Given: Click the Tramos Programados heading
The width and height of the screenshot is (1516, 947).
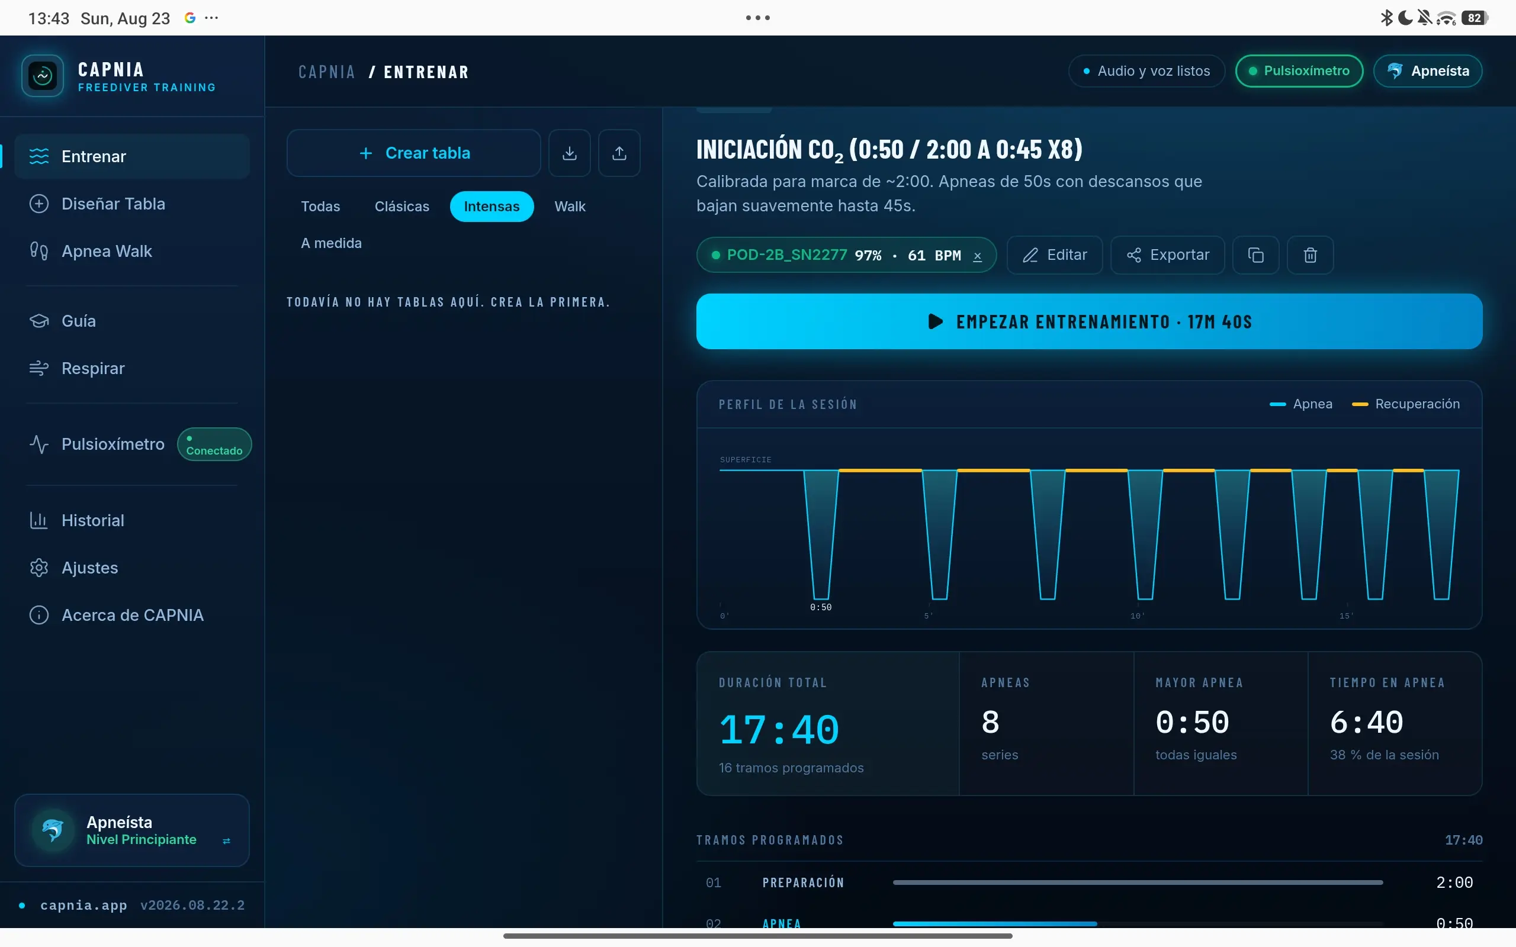Looking at the screenshot, I should (770, 840).
